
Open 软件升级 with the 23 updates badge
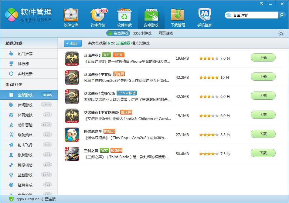point(98,18)
